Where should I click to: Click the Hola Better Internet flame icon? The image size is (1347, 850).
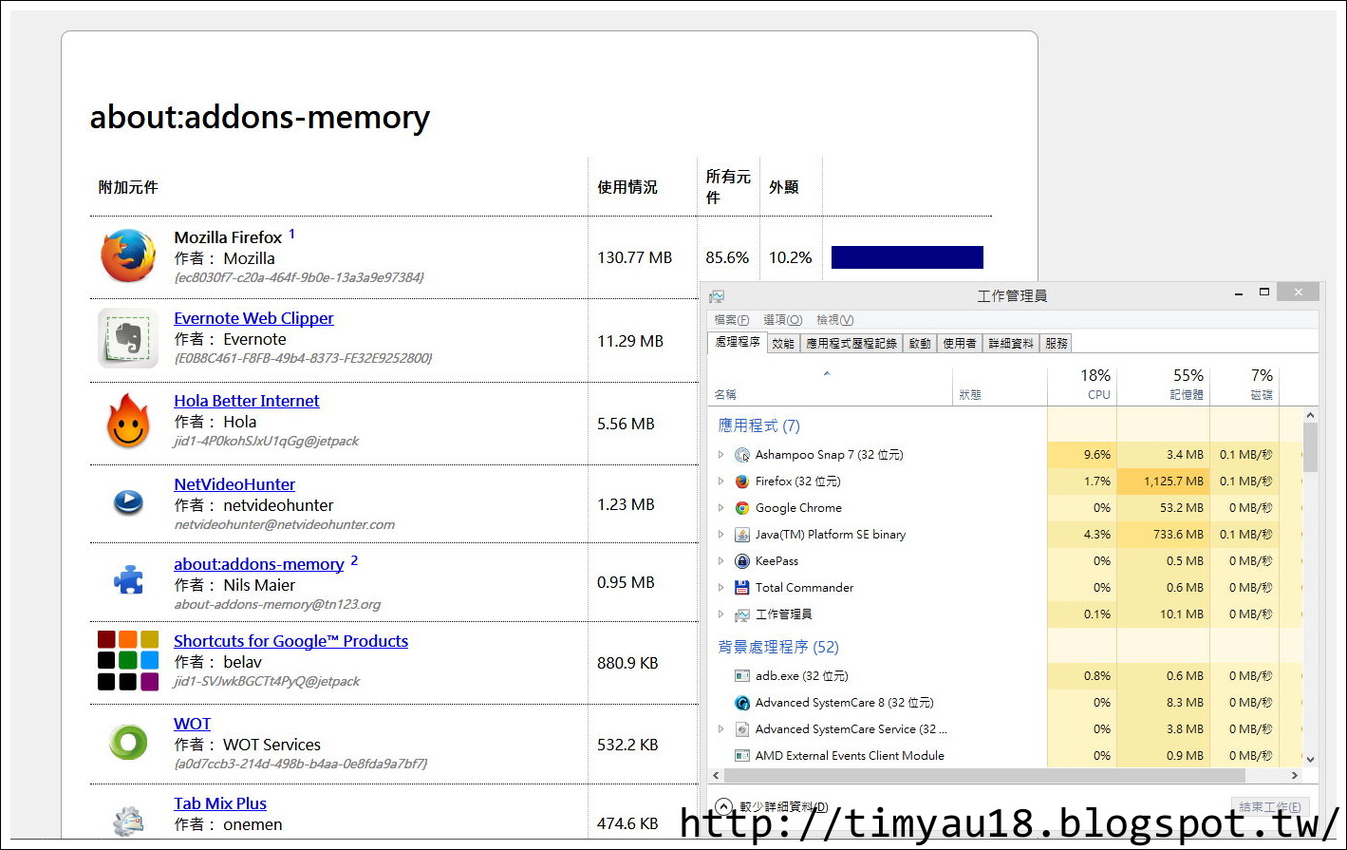click(128, 422)
